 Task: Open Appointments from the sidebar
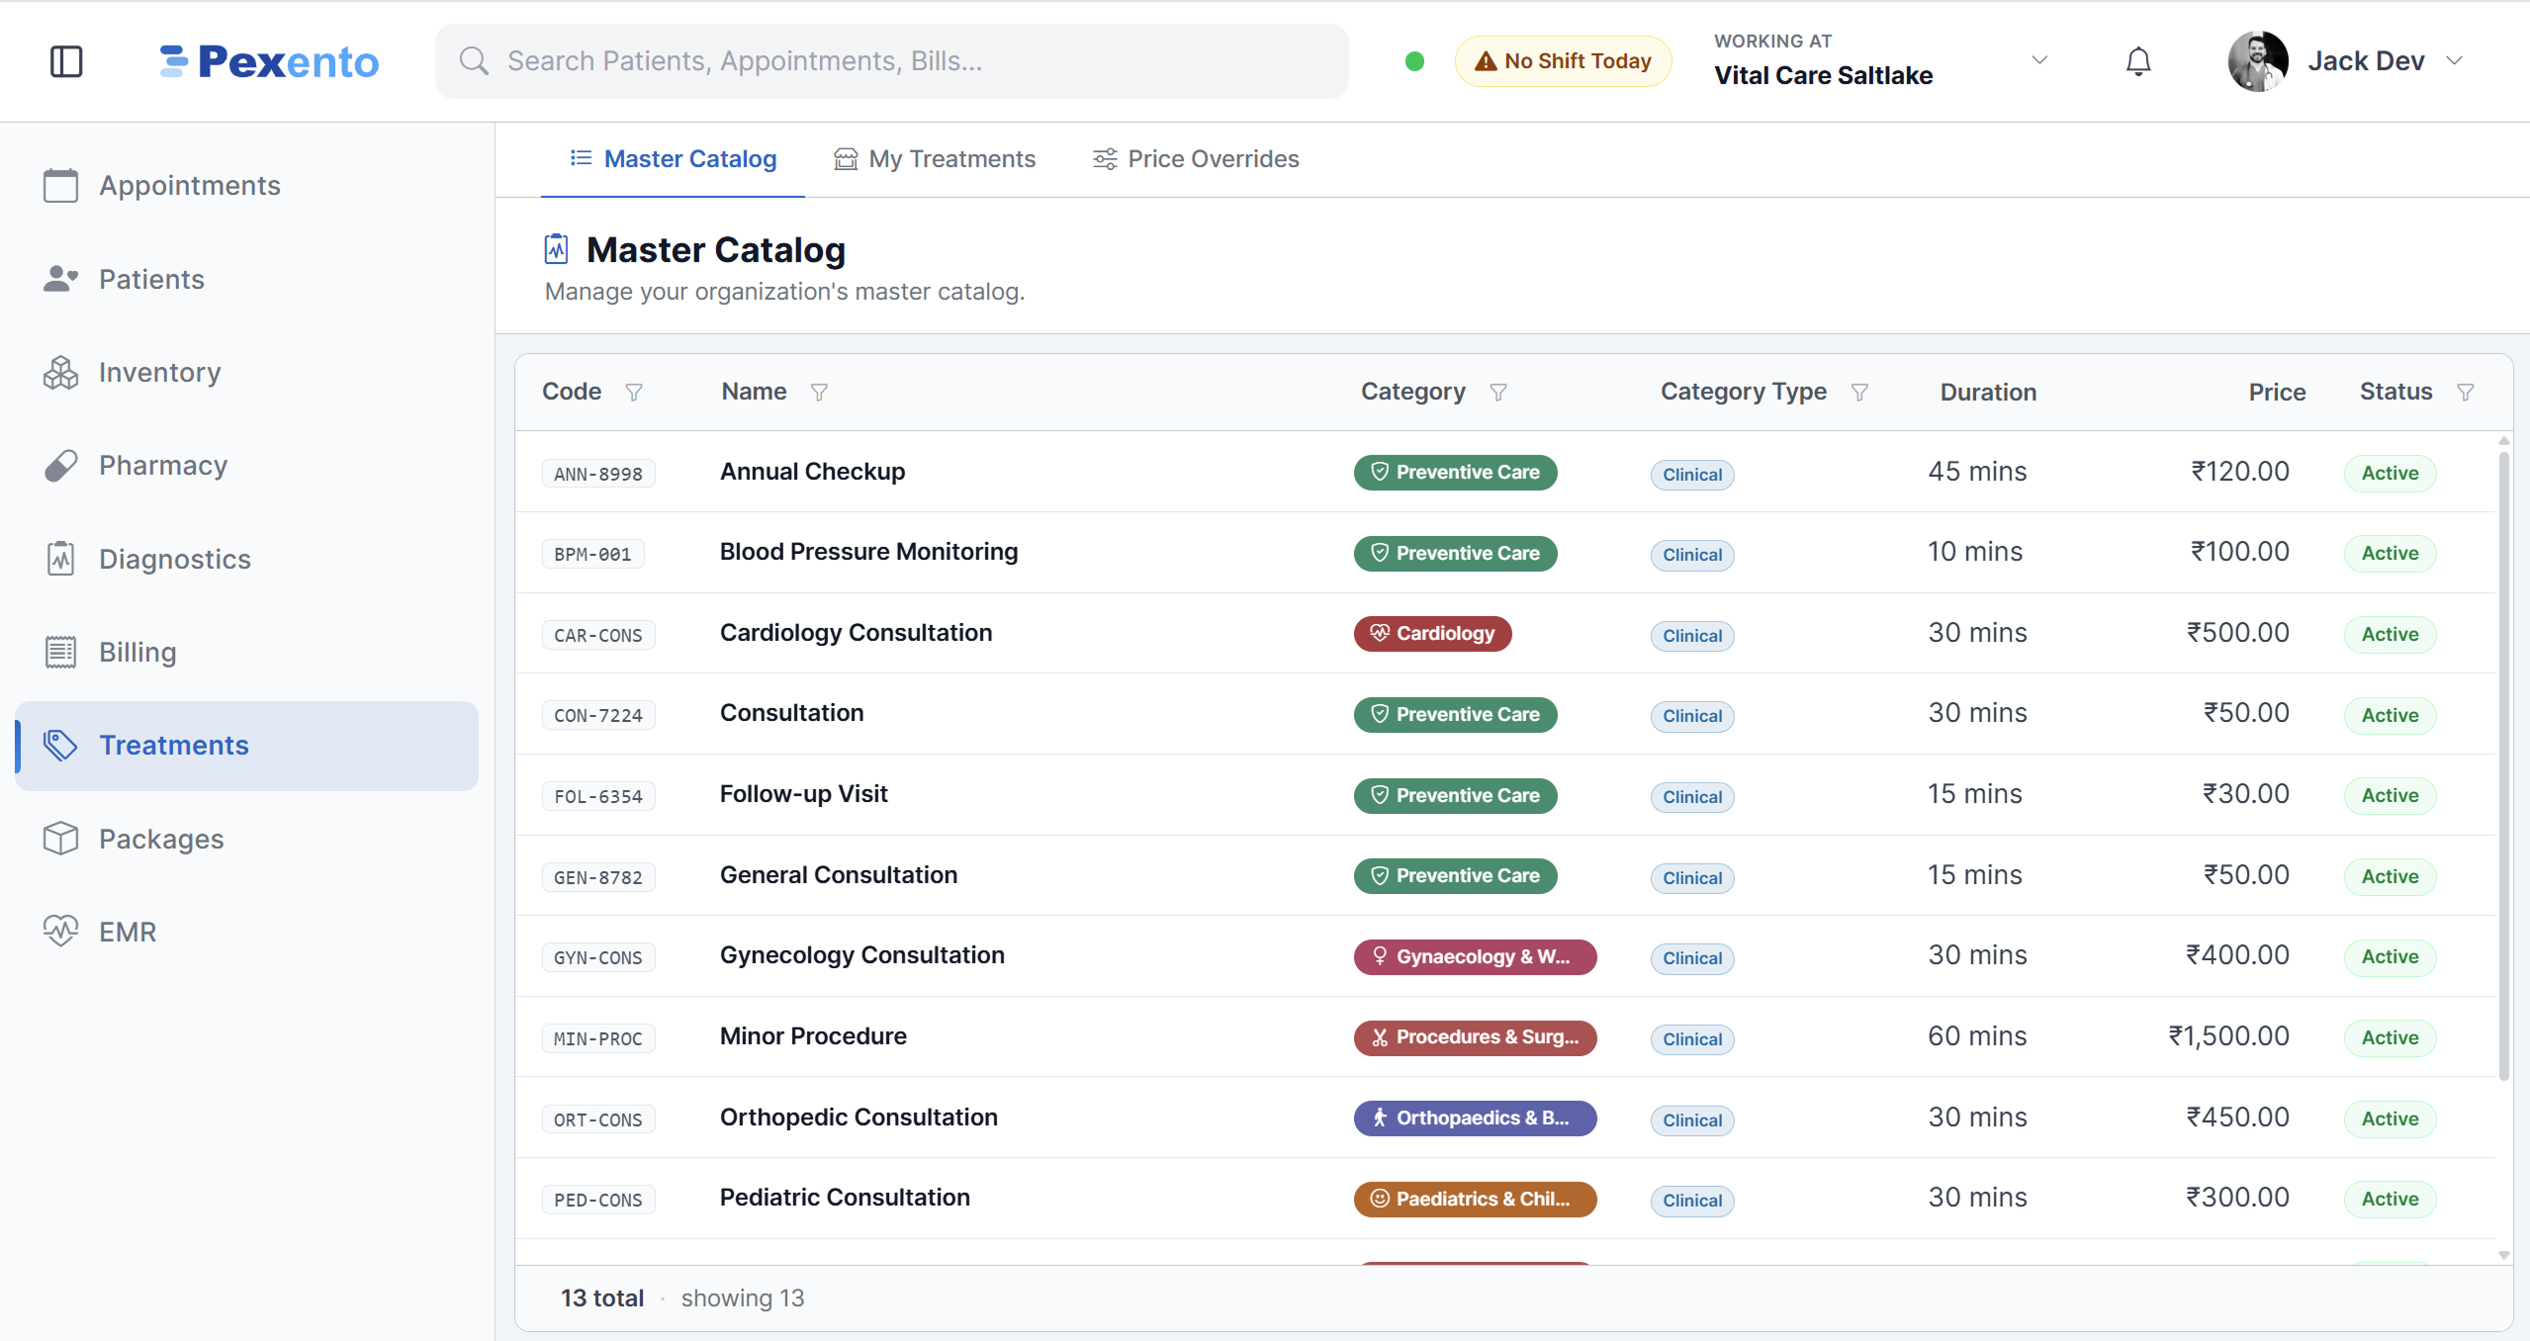[246, 186]
